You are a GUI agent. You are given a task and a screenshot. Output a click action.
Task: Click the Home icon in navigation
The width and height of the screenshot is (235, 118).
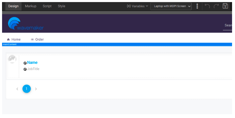click(9, 39)
